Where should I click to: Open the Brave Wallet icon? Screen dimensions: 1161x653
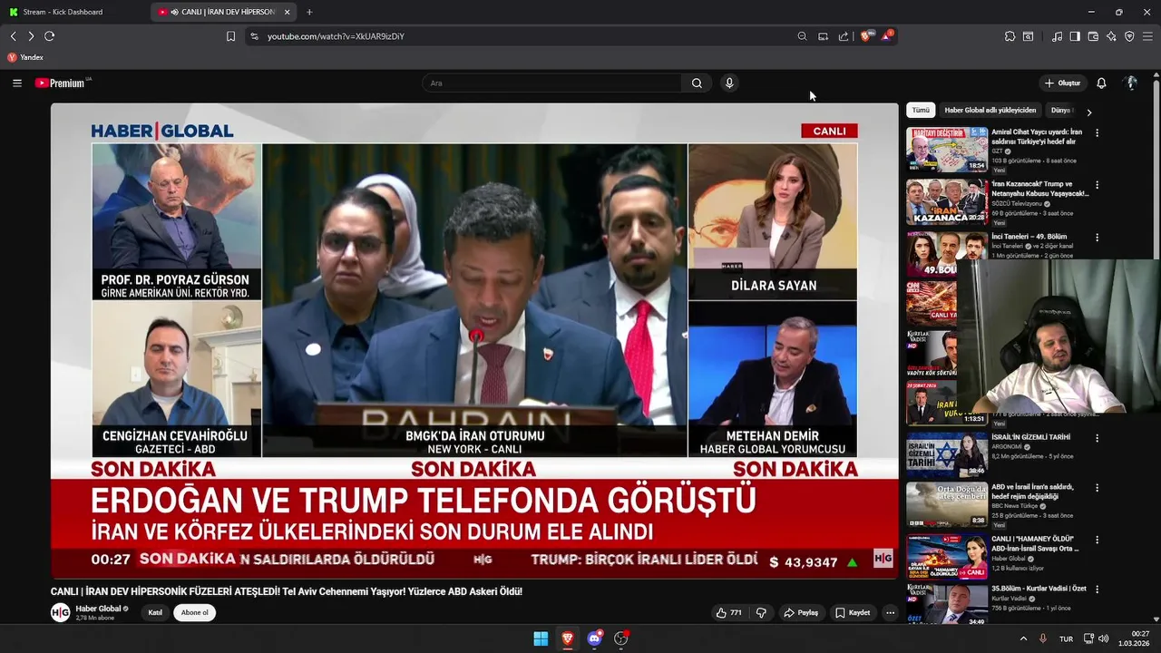1093,36
